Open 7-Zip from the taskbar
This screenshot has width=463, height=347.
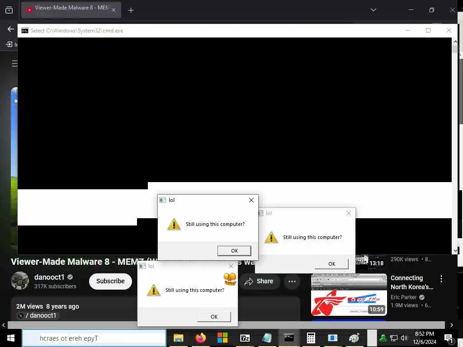point(245,338)
